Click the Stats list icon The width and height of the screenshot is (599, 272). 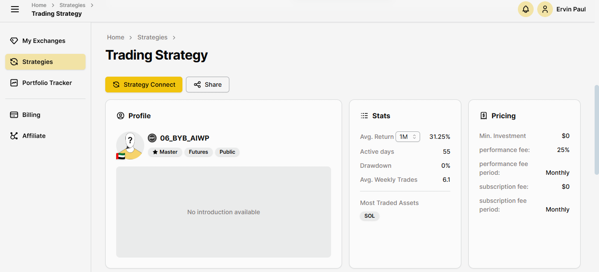coord(364,116)
